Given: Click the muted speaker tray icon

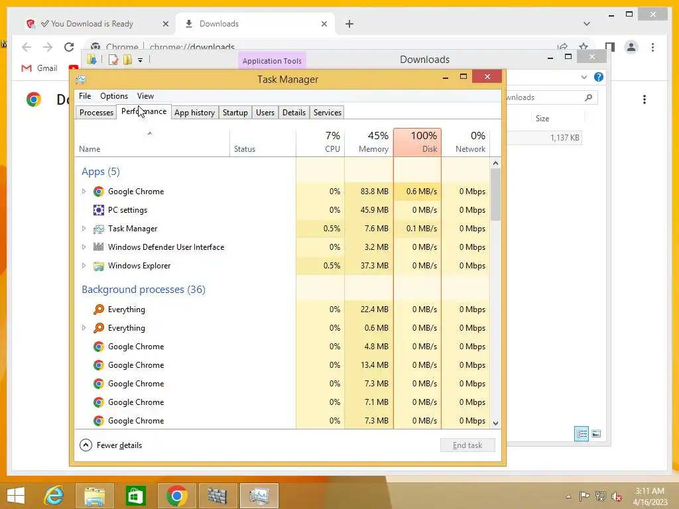Looking at the screenshot, I should coord(617,496).
